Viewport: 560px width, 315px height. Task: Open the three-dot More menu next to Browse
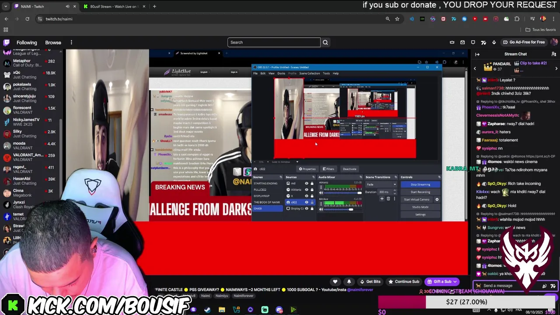coord(71,42)
